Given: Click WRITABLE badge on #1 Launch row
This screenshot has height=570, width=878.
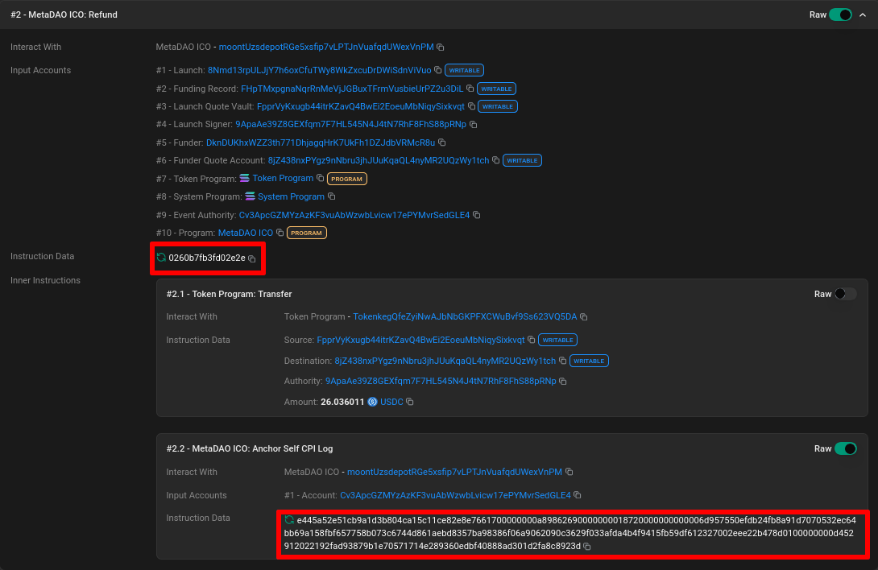Looking at the screenshot, I should pyautogui.click(x=464, y=71).
